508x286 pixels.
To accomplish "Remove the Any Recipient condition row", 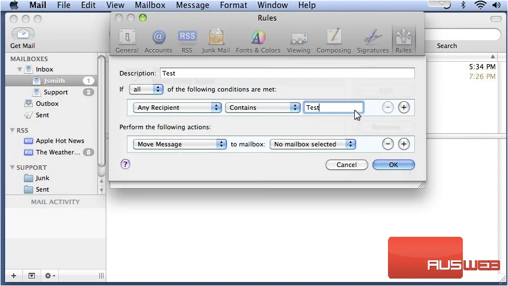I will tap(388, 108).
